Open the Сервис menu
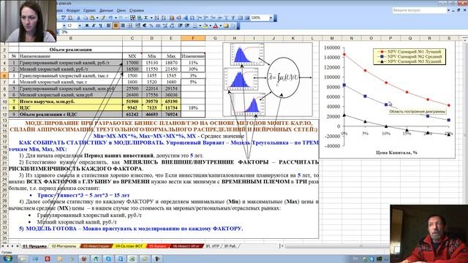This screenshot has width=468, height=263. pos(89,10)
